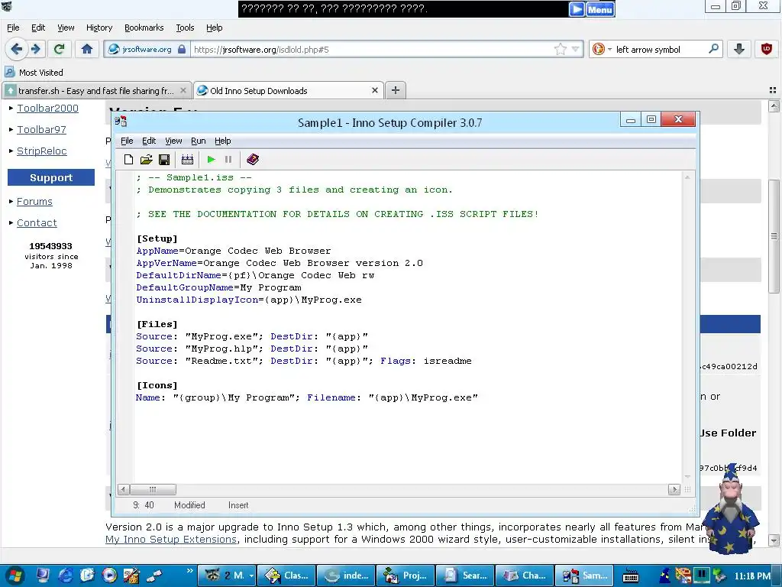Click the wizard character desktop assistant
Screen dimensions: 782x587
(732, 509)
